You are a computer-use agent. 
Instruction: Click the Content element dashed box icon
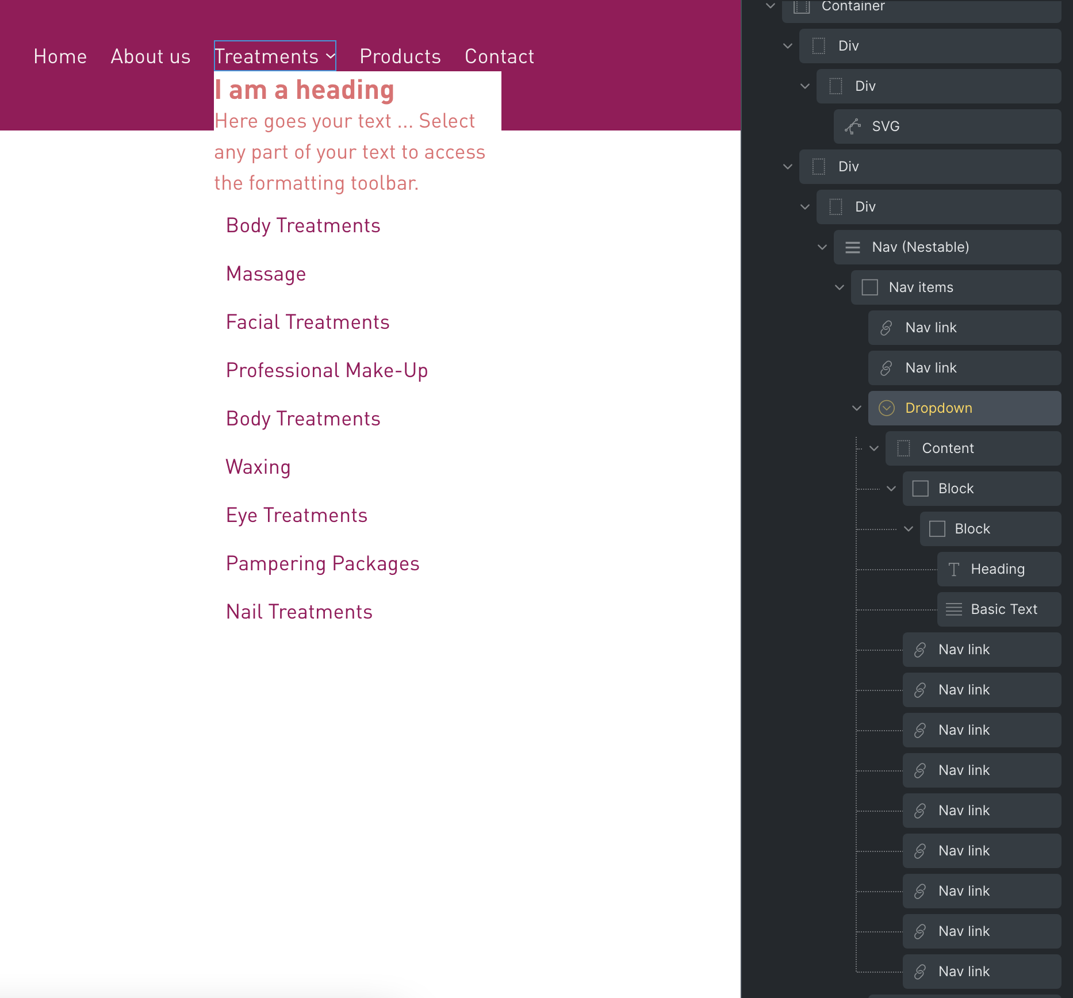pos(903,448)
